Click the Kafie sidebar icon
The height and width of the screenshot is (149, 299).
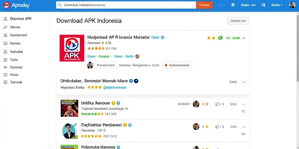(x=6, y=60)
